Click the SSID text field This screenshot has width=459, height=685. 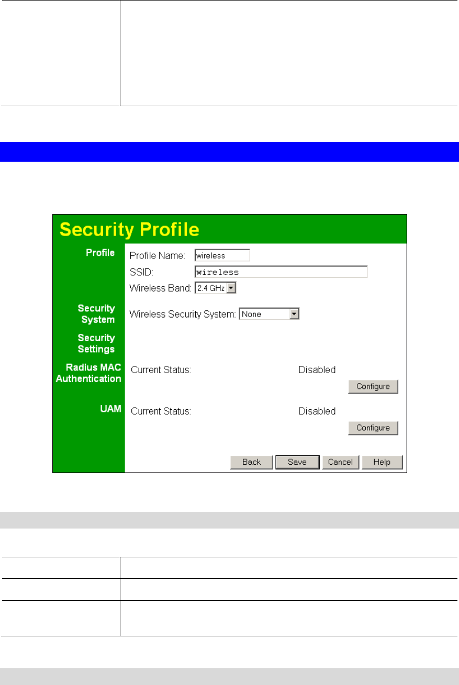pos(281,272)
